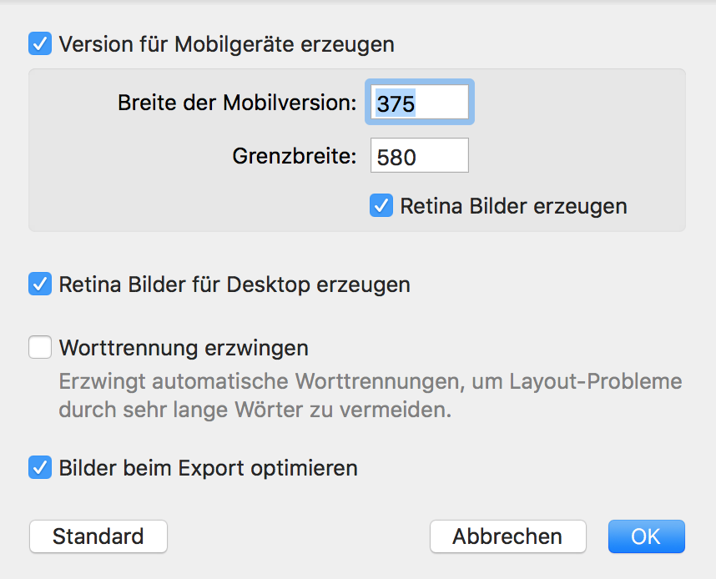Disable the Retina Bilder erzeugen checkbox
Screen dimensions: 716x579
point(381,205)
